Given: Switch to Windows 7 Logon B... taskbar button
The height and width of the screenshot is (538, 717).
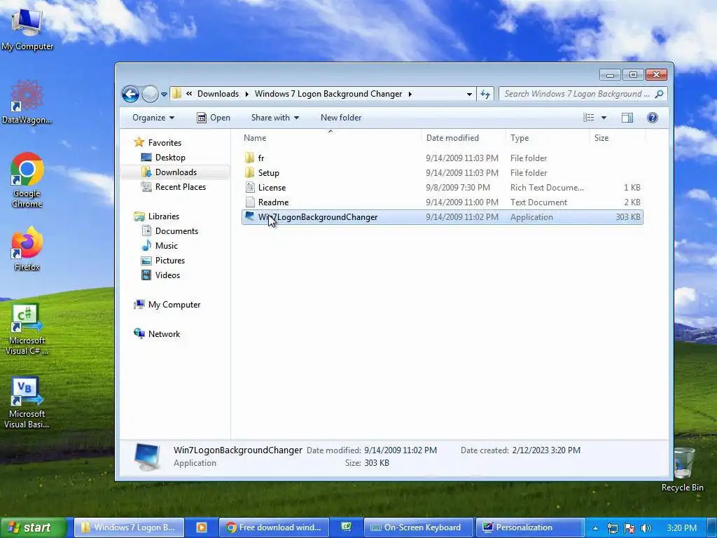Looking at the screenshot, I should tap(129, 527).
